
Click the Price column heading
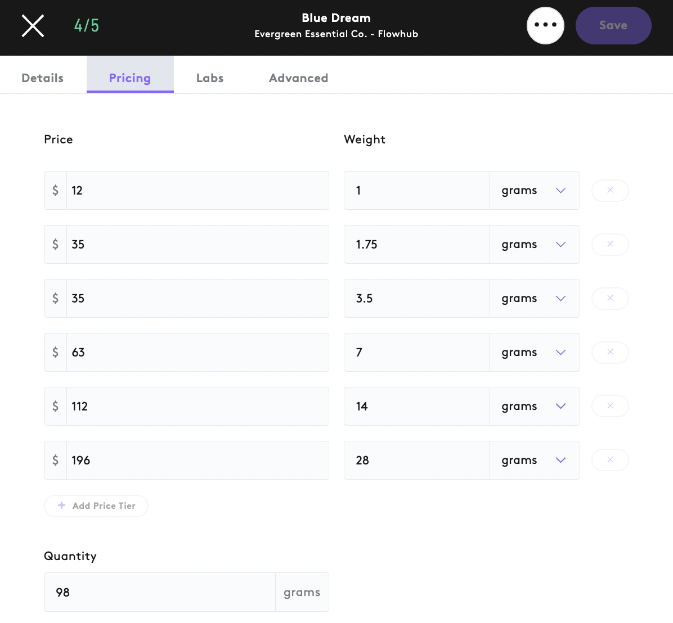pyautogui.click(x=59, y=139)
